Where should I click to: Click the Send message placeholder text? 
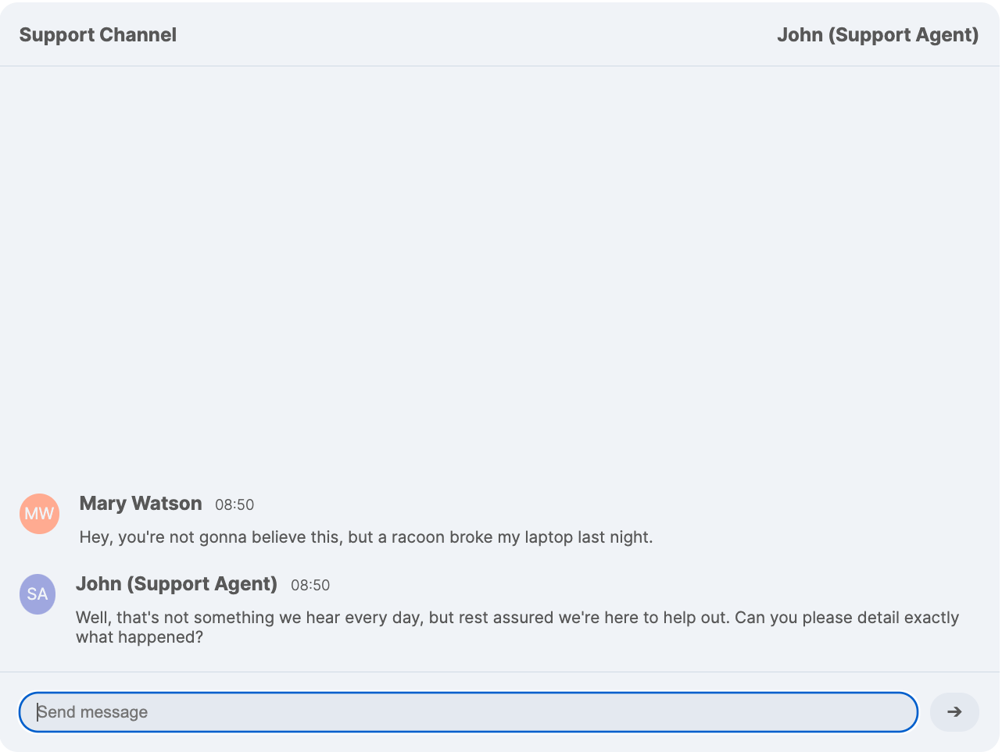point(94,711)
